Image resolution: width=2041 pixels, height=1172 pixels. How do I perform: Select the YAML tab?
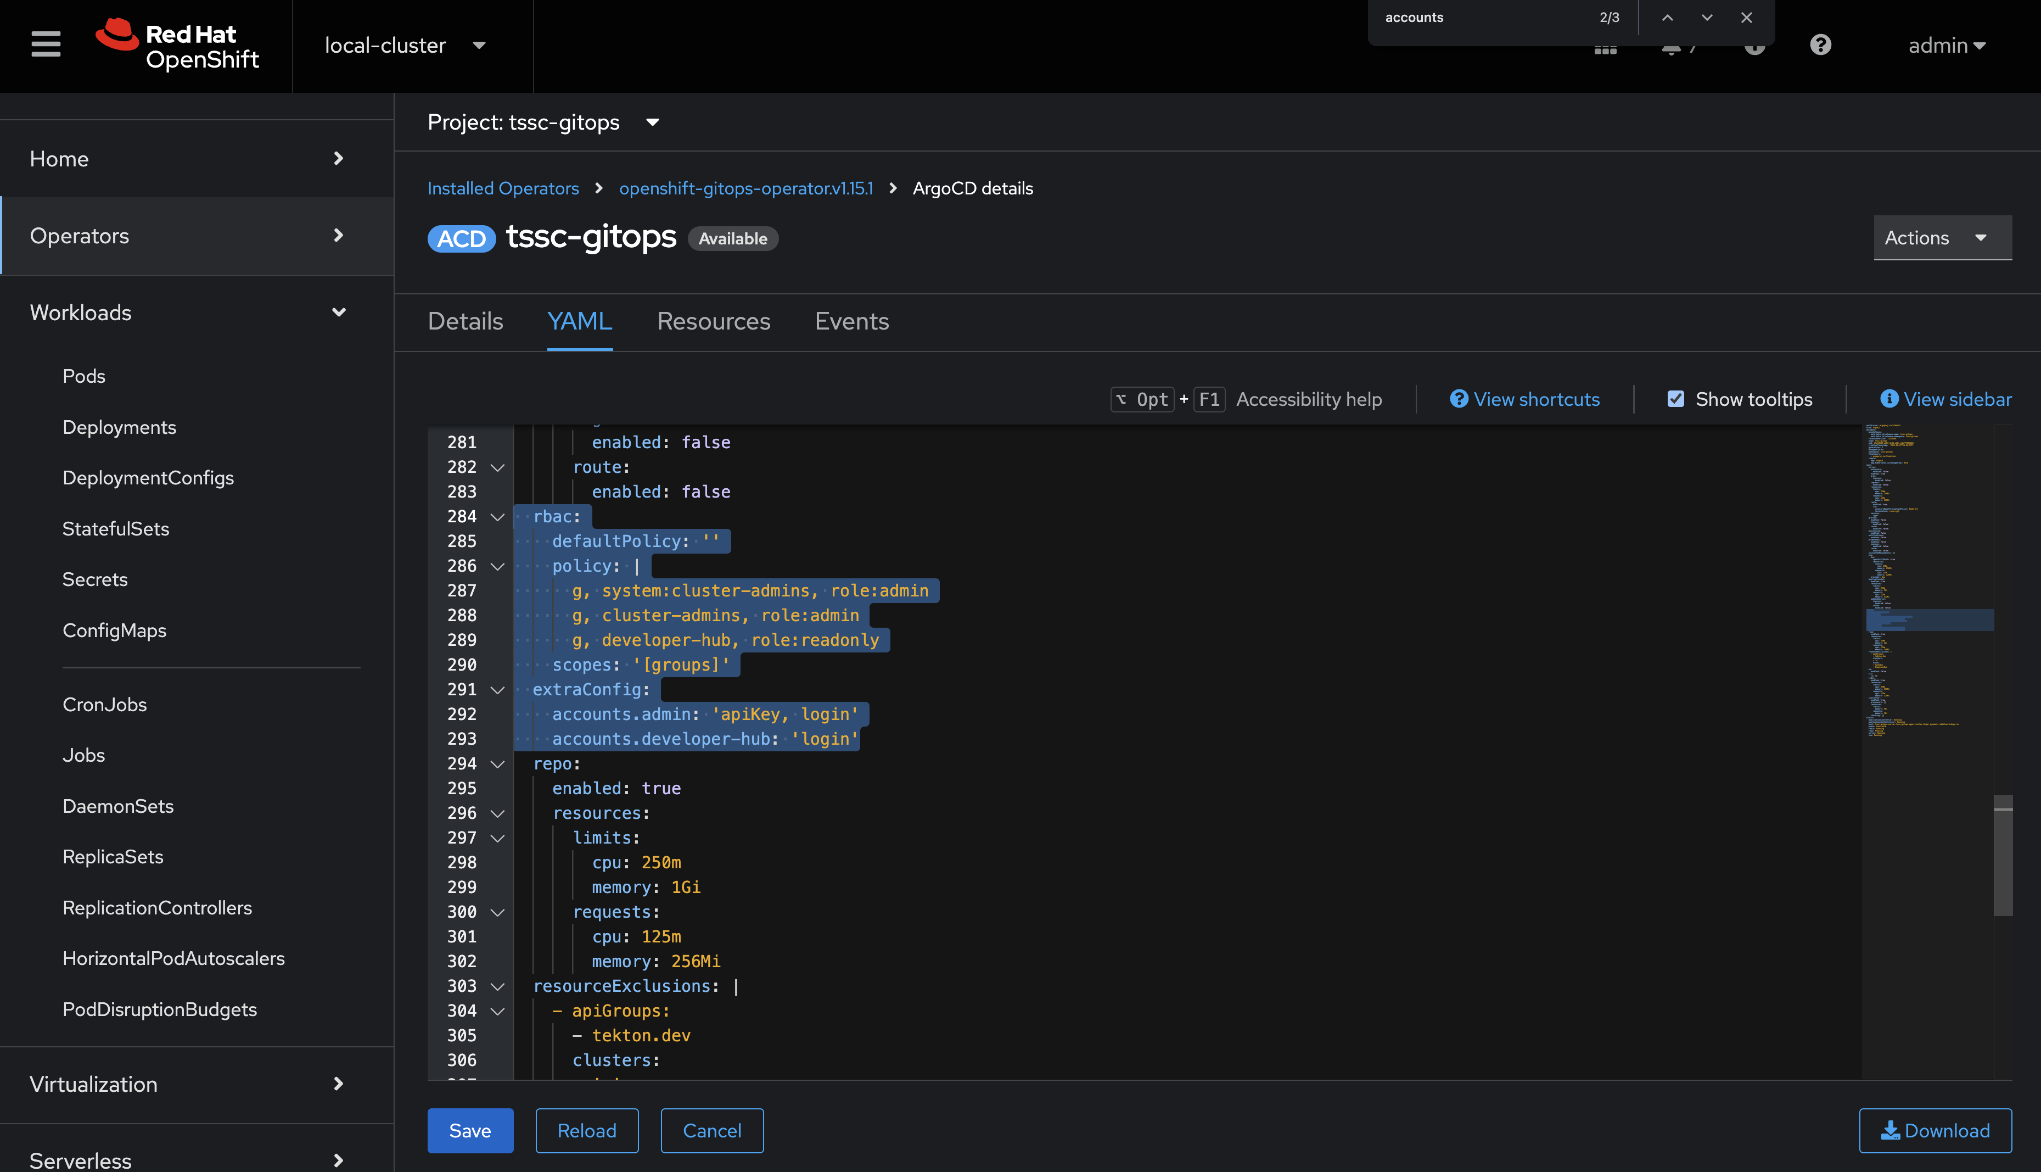coord(579,321)
